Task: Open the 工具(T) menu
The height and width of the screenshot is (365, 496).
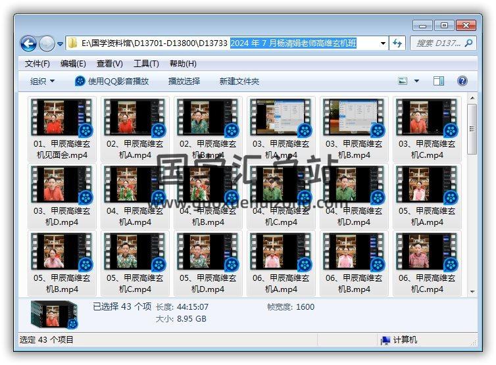Action: coord(146,64)
